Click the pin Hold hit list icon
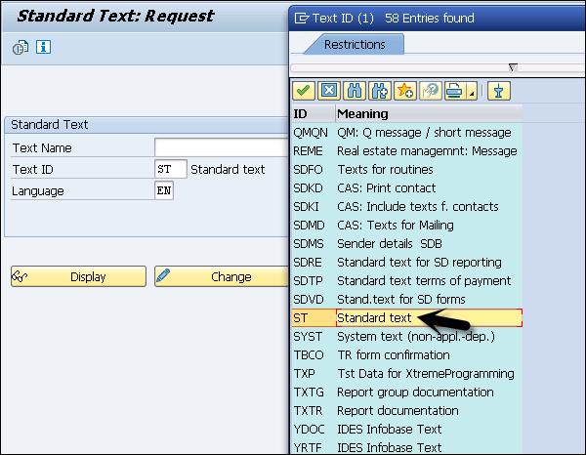This screenshot has height=455, width=586. (498, 91)
